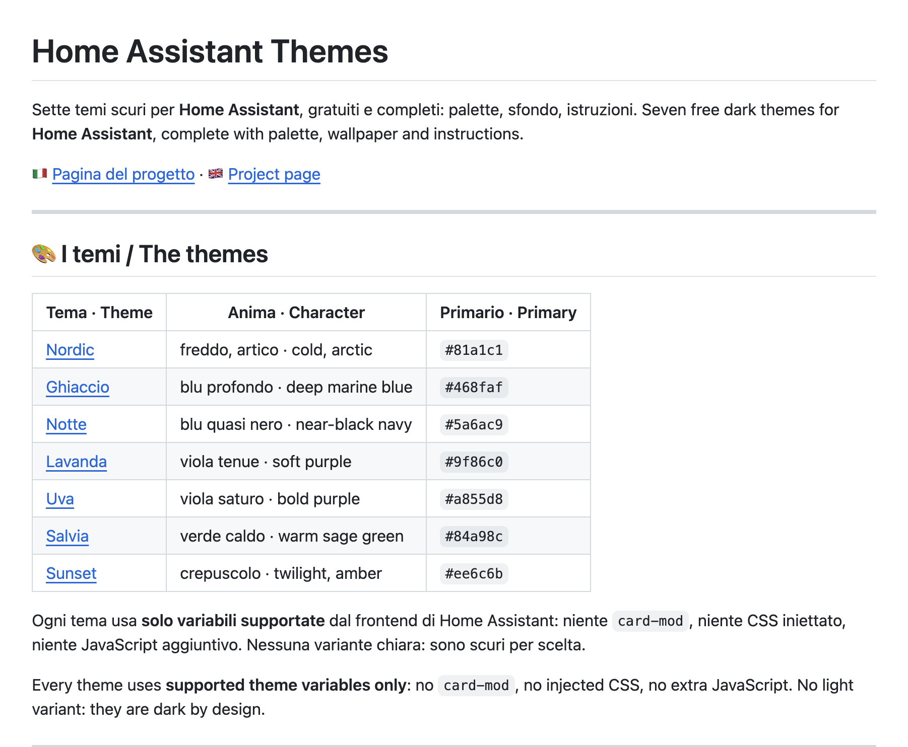The image size is (908, 747).
Task: Open the Nordic theme link
Action: click(70, 350)
